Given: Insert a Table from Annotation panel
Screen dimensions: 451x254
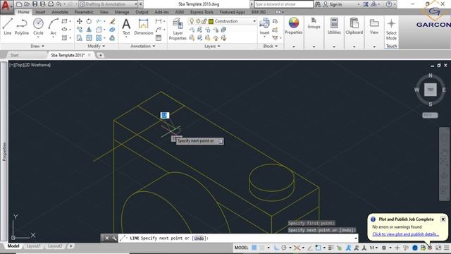Looking at the screenshot, I should [159, 38].
